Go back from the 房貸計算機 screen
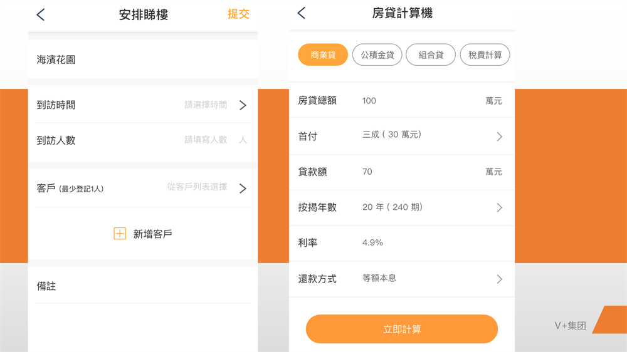This screenshot has height=352, width=627. [302, 13]
